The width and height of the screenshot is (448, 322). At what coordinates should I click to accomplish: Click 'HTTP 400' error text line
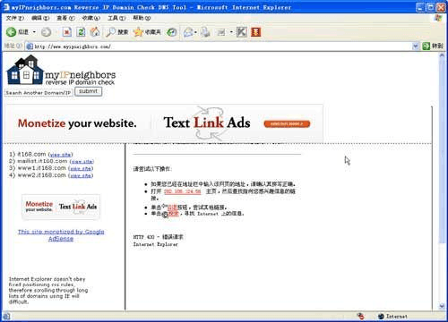click(x=159, y=237)
